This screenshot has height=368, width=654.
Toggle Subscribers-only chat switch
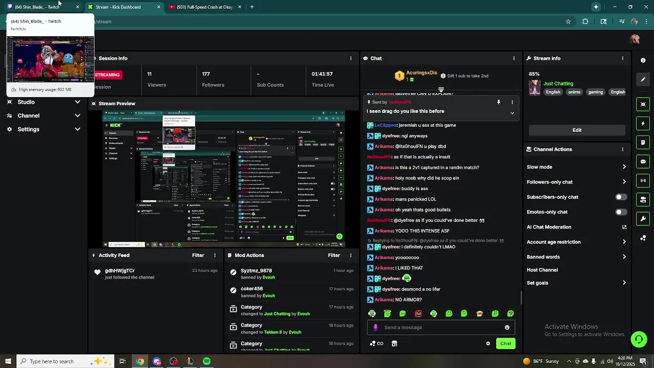(x=621, y=197)
